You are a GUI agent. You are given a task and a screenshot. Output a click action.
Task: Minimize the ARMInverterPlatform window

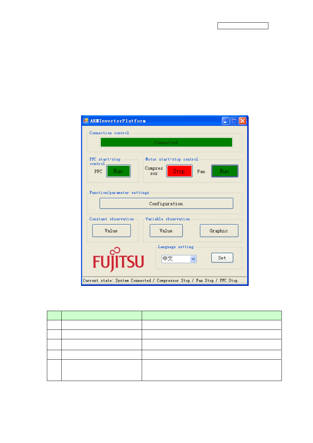tap(226, 121)
